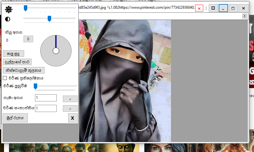Apply gamma value with enter arrow button
The height and width of the screenshot is (152, 254).
(x=70, y=99)
